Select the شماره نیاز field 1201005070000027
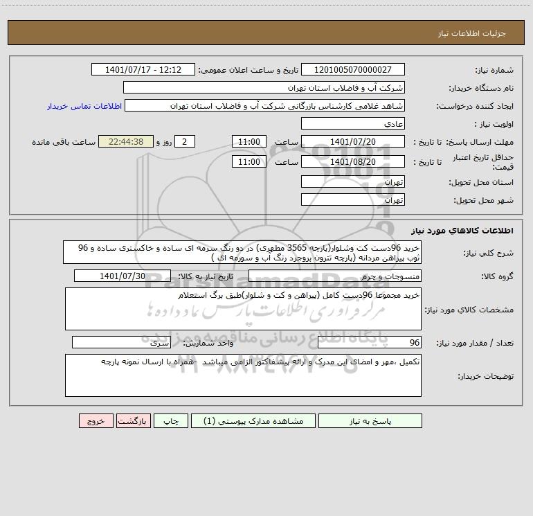 click(x=353, y=69)
